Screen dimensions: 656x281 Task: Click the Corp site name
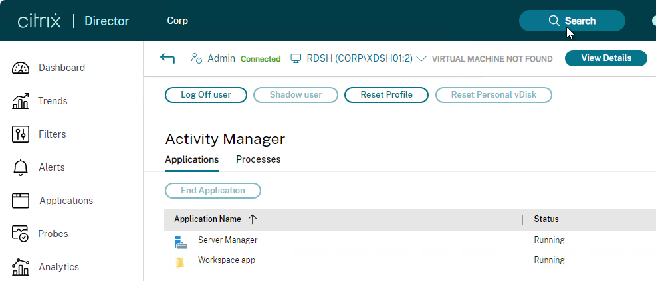(x=177, y=21)
